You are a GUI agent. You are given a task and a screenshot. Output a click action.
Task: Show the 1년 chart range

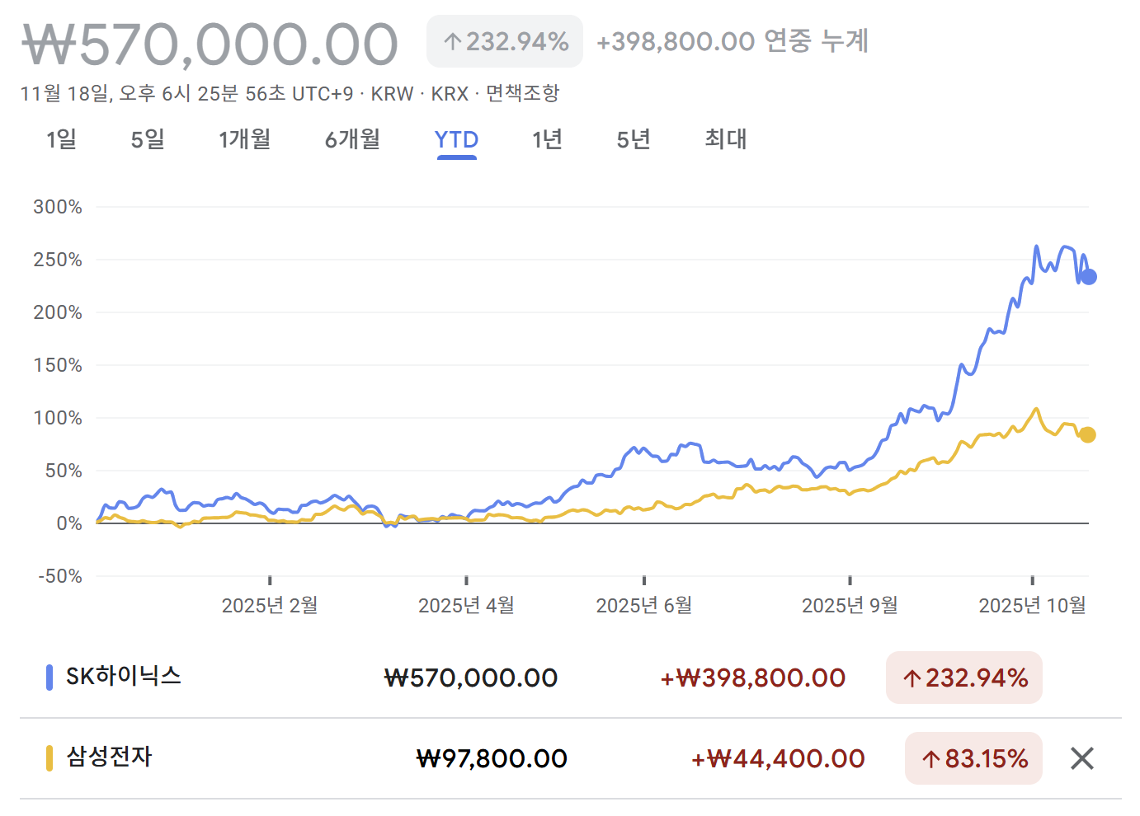547,139
